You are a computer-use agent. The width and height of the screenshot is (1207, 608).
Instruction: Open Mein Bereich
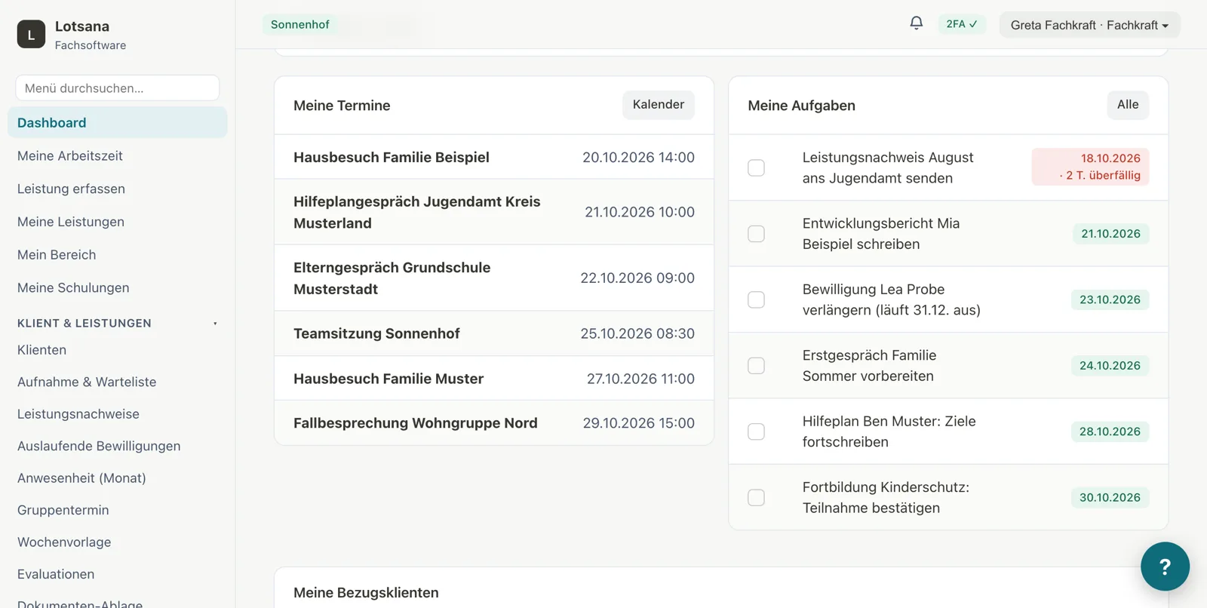pos(117,255)
